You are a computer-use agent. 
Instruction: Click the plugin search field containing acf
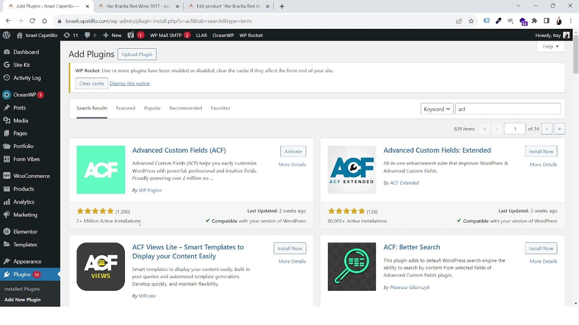point(508,109)
